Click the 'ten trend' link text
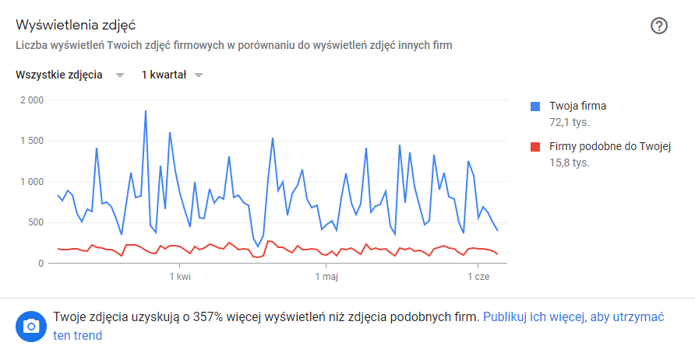 pyautogui.click(x=77, y=336)
